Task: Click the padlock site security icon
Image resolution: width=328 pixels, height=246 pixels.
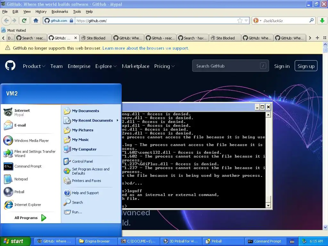Action: 71,20
